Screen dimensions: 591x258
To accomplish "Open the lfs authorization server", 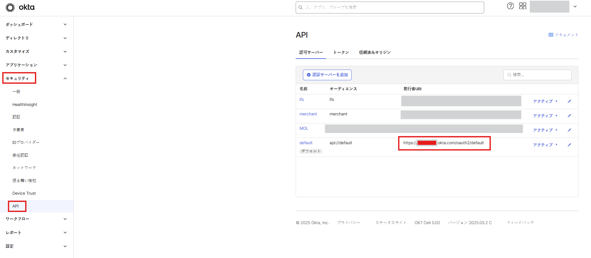I will click(302, 99).
